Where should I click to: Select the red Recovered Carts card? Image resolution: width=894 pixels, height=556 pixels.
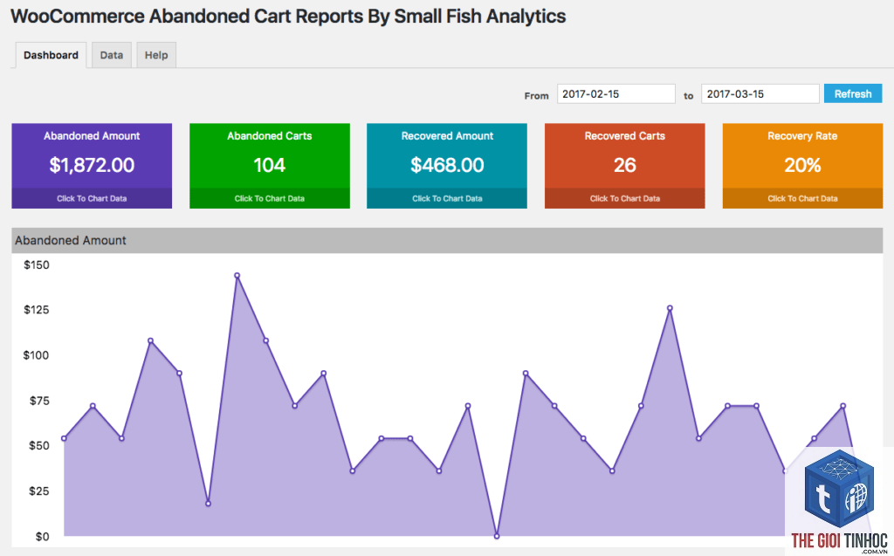[625, 166]
